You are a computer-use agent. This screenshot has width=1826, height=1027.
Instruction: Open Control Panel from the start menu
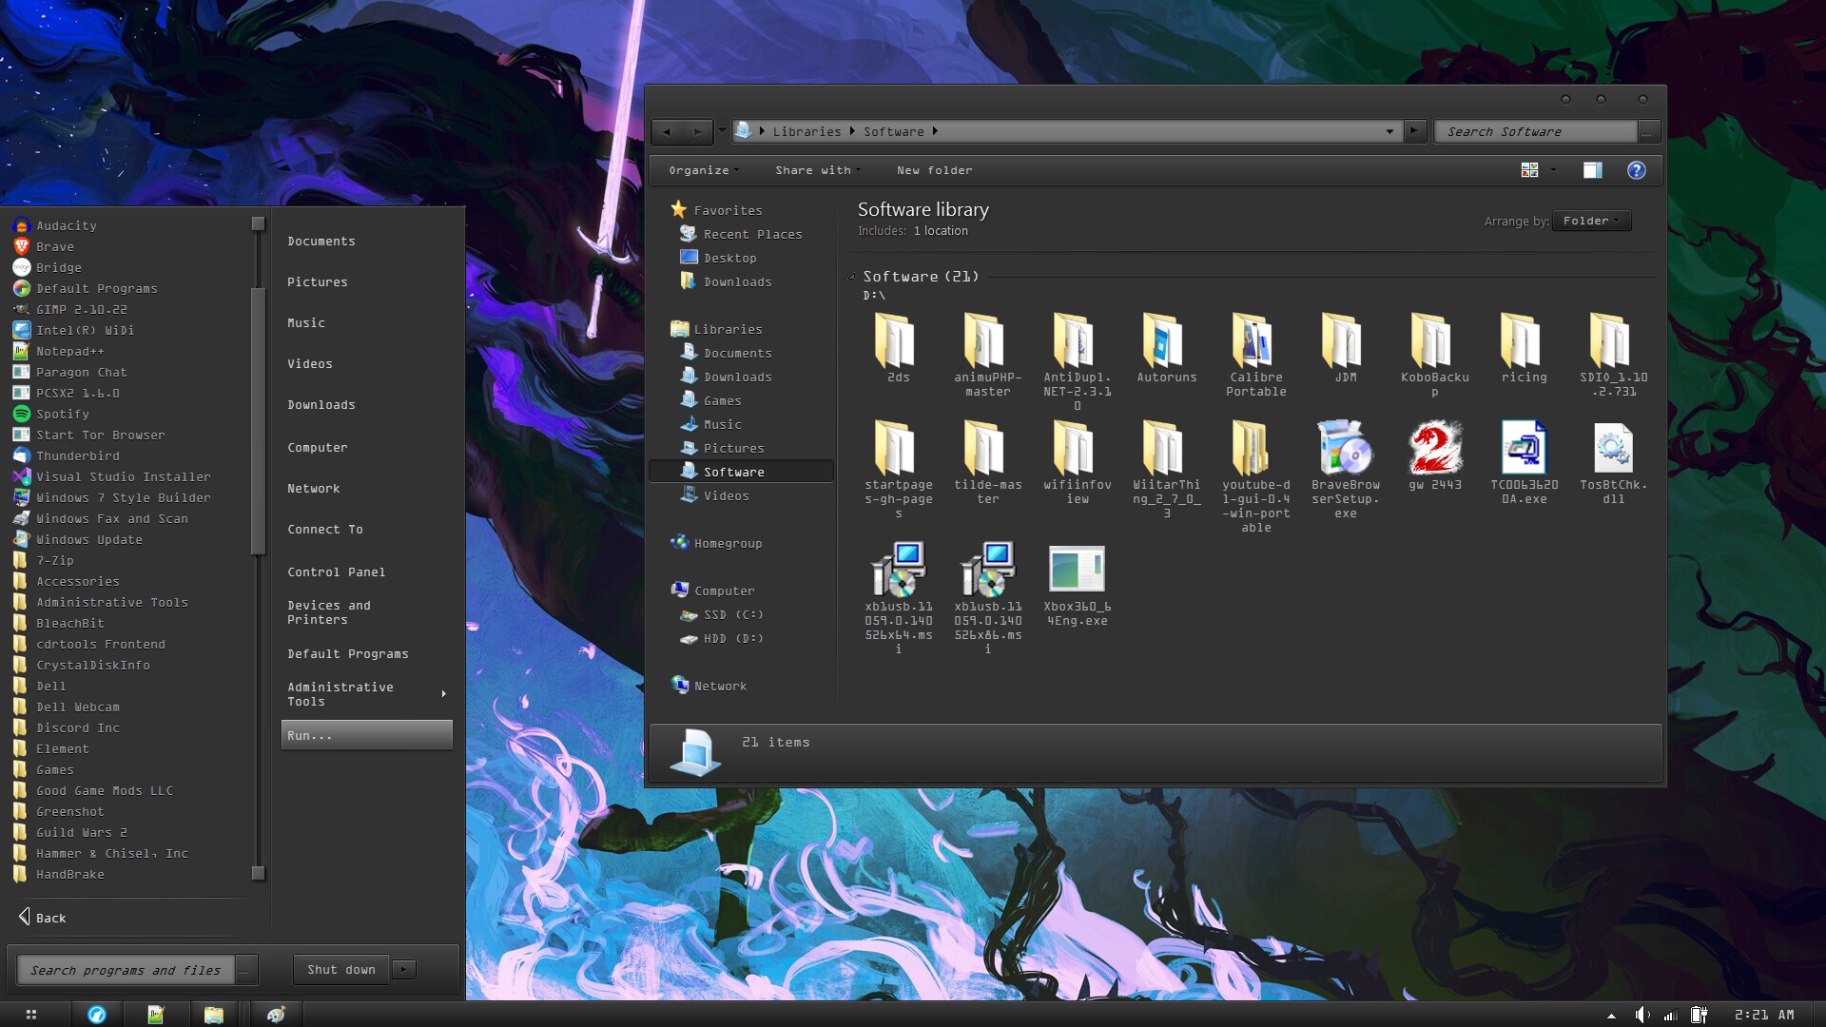pos(337,572)
